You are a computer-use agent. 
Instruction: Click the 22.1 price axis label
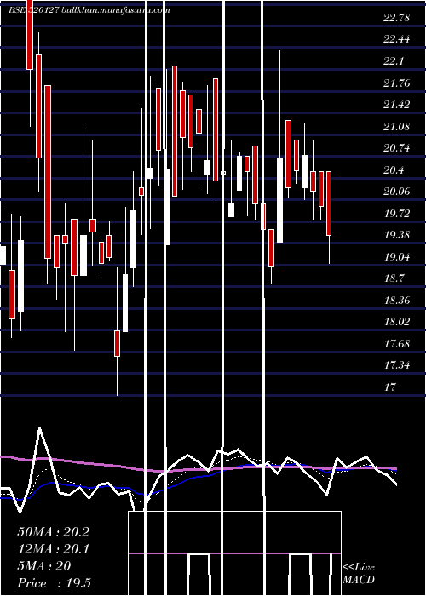pyautogui.click(x=394, y=61)
